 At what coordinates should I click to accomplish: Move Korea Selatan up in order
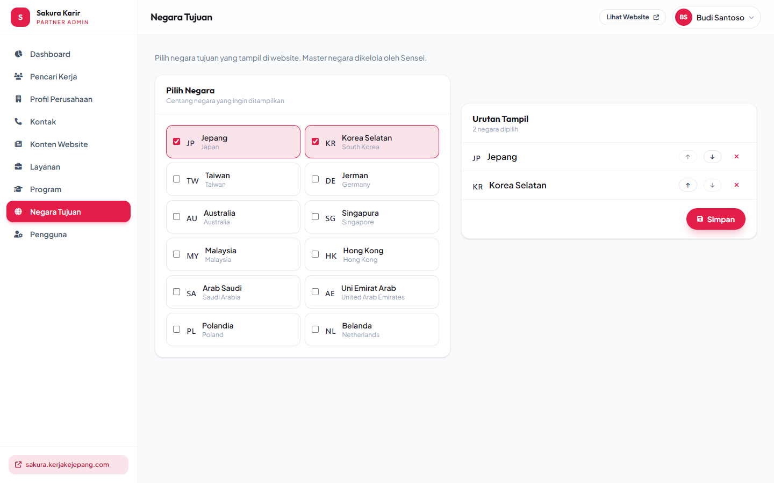pos(688,185)
